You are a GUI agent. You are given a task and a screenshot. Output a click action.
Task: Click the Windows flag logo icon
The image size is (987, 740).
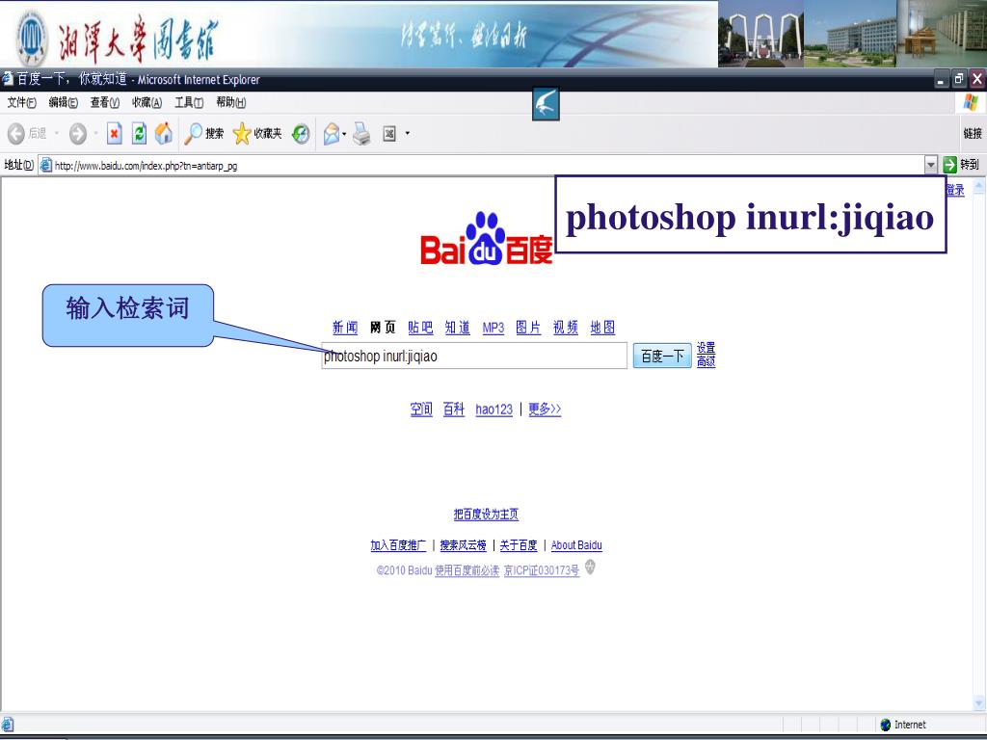click(971, 102)
